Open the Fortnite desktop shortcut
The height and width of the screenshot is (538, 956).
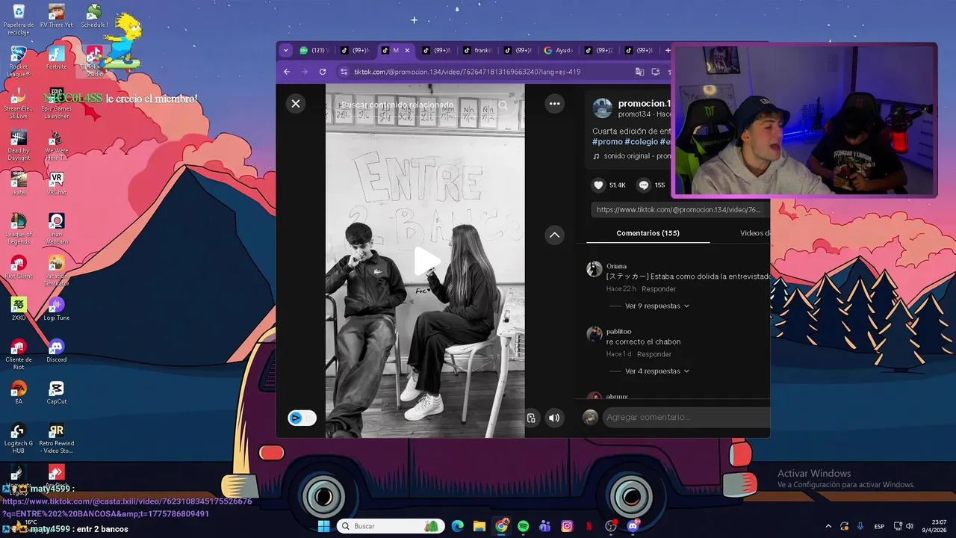click(56, 58)
